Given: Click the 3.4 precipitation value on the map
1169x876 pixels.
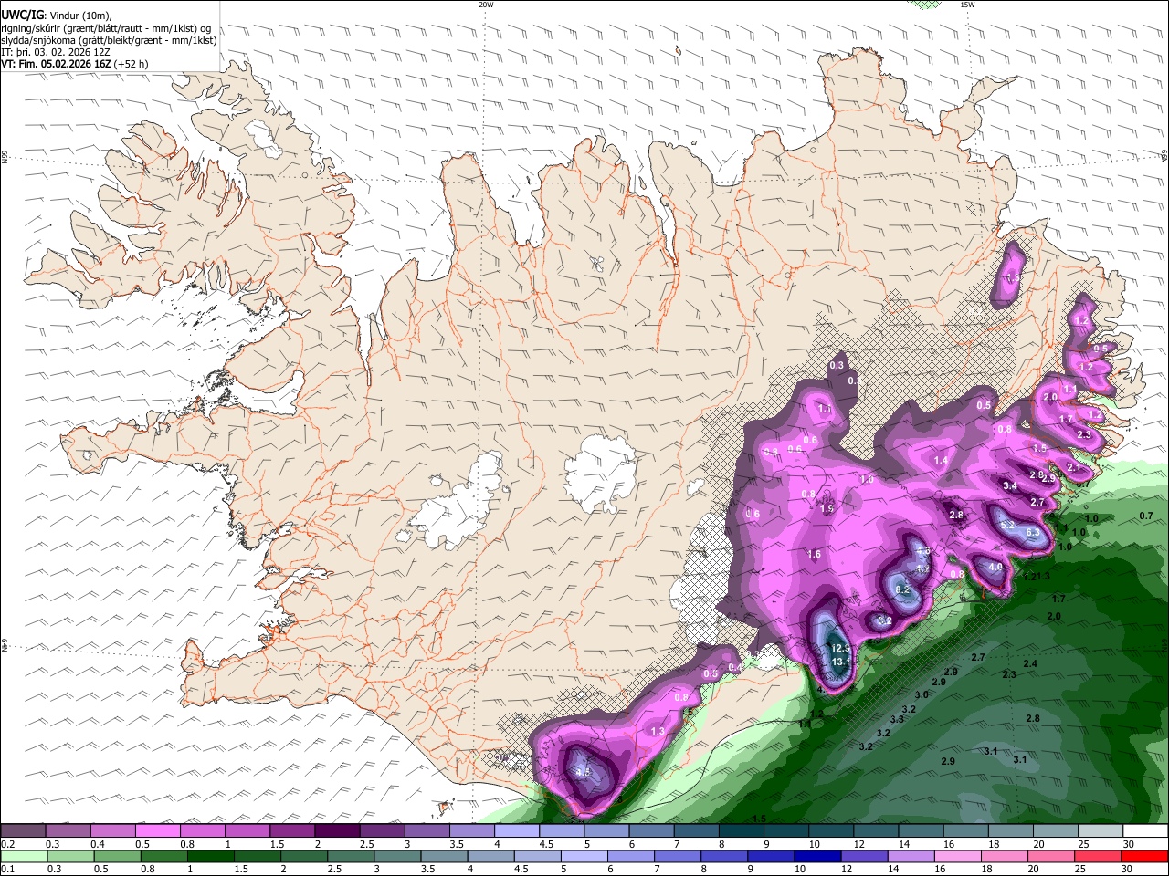Looking at the screenshot, I should (1010, 486).
